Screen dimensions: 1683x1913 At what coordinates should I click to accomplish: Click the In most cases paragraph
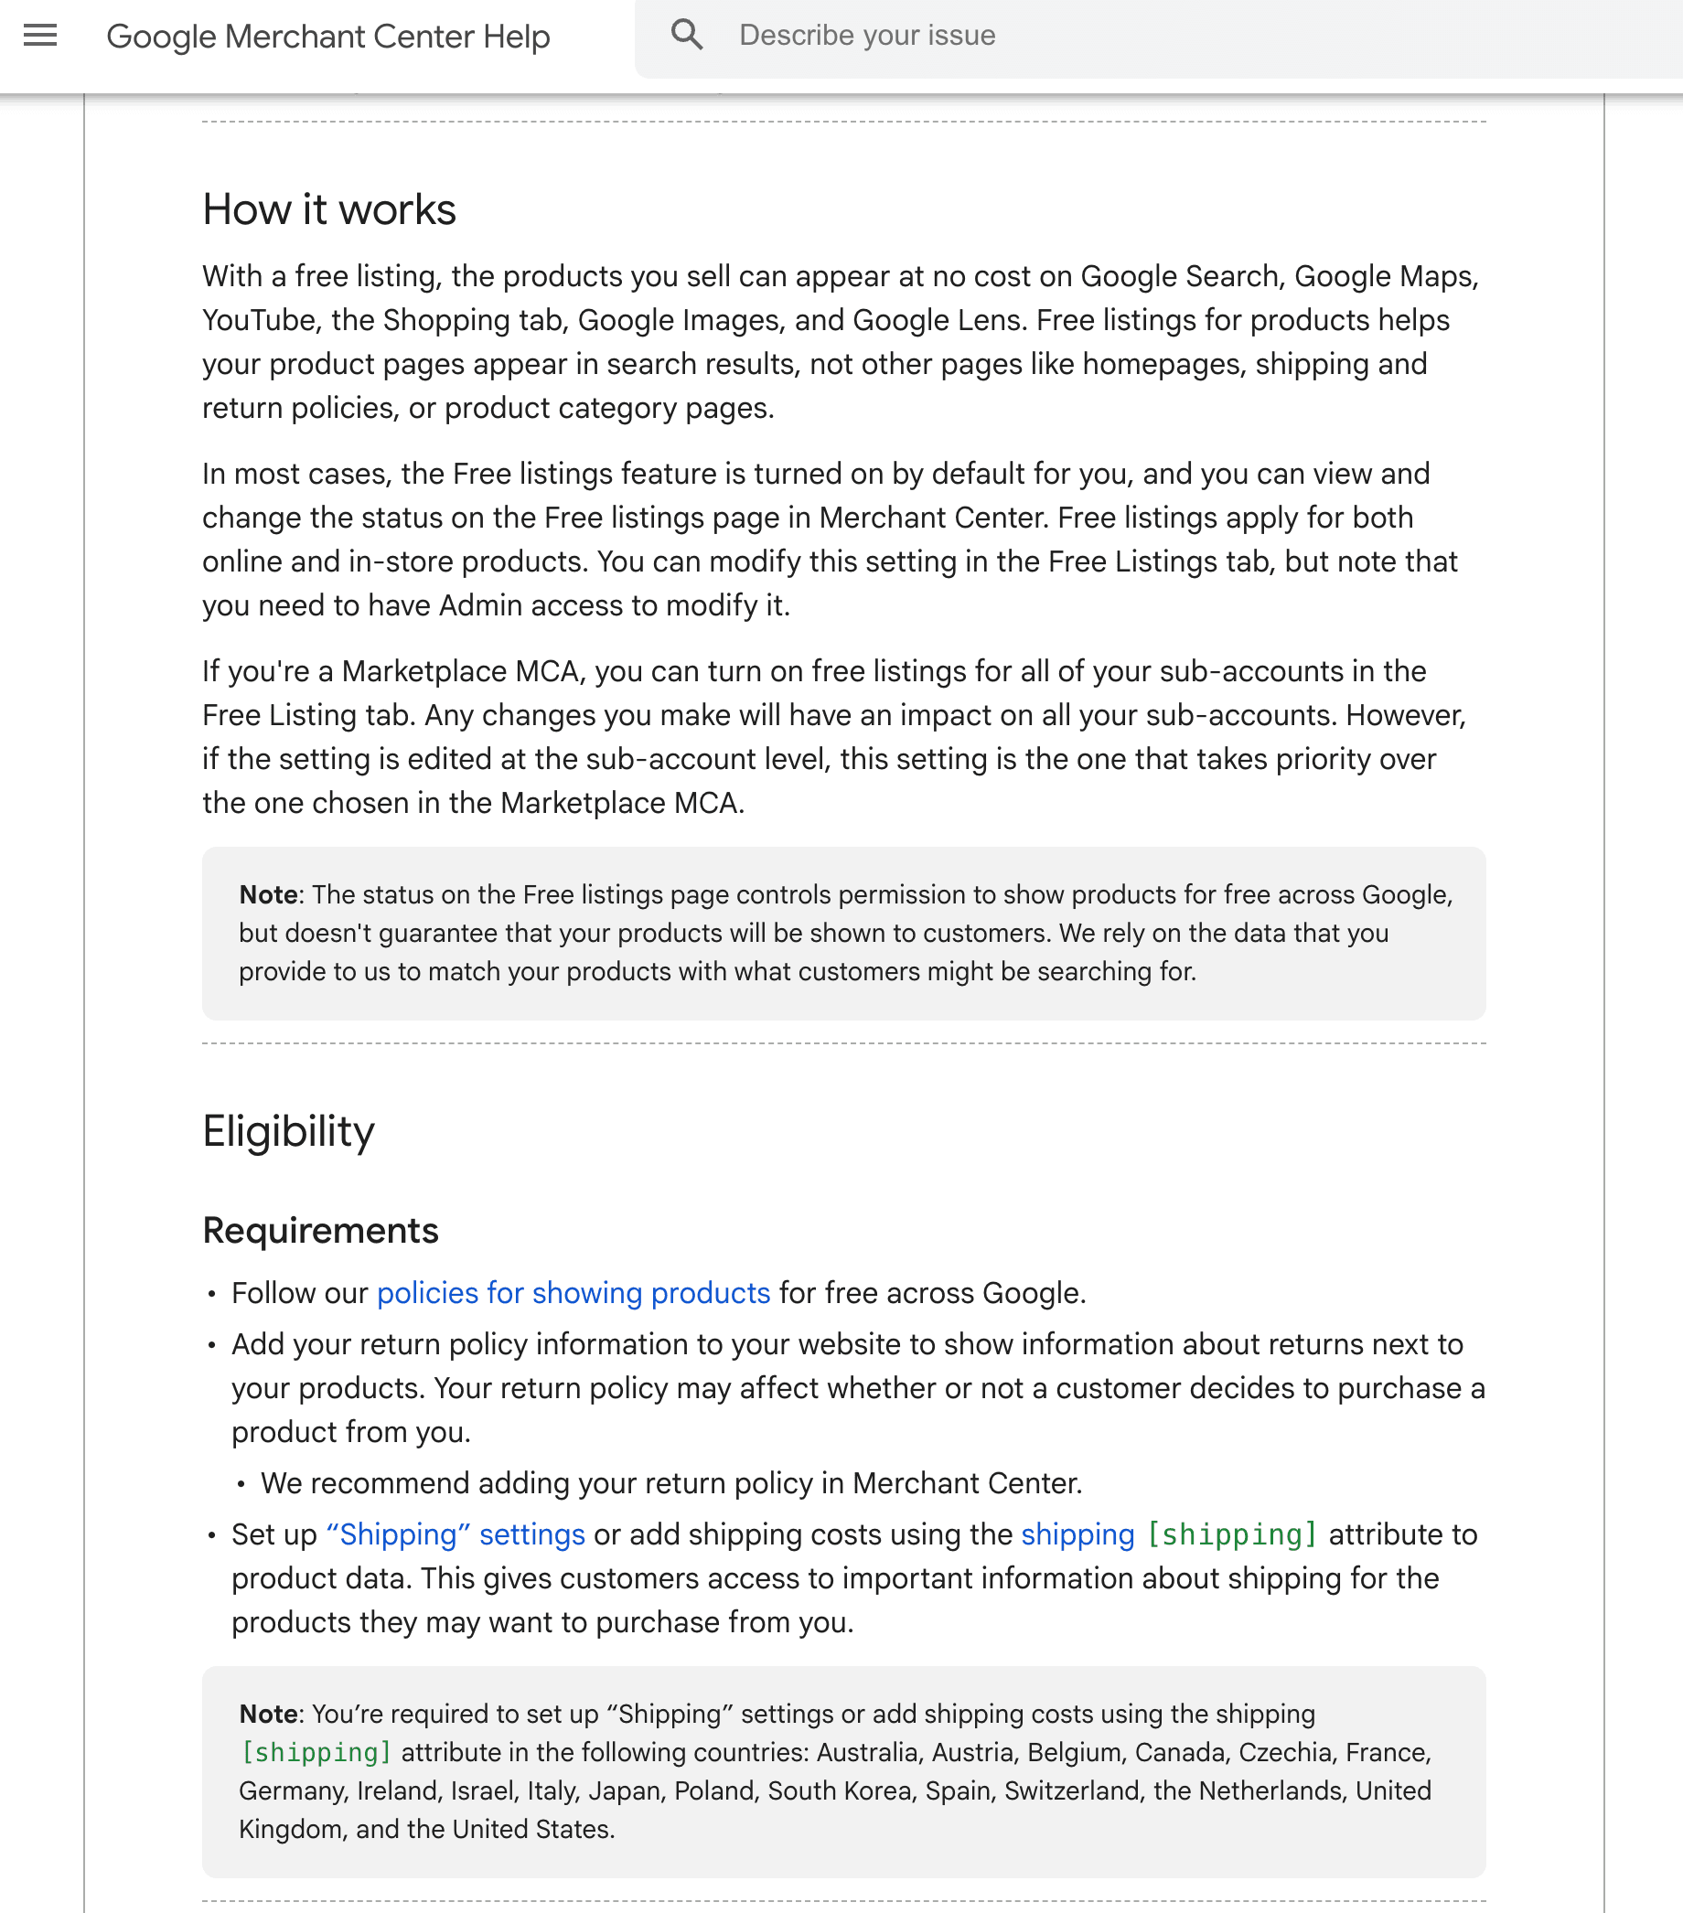tap(831, 540)
